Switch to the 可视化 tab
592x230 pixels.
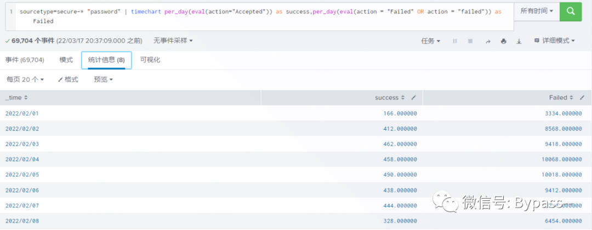[x=150, y=60]
